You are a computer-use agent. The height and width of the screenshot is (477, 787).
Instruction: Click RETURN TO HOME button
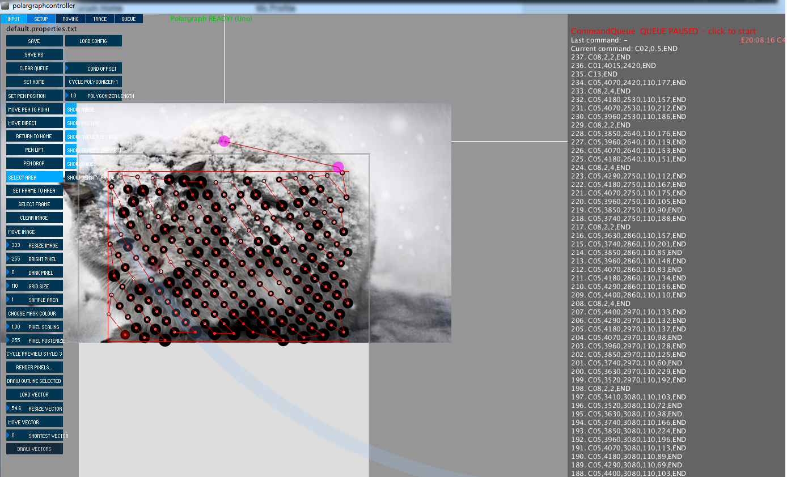(35, 136)
